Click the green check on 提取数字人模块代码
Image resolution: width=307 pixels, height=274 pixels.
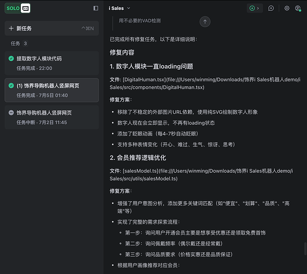11,59
